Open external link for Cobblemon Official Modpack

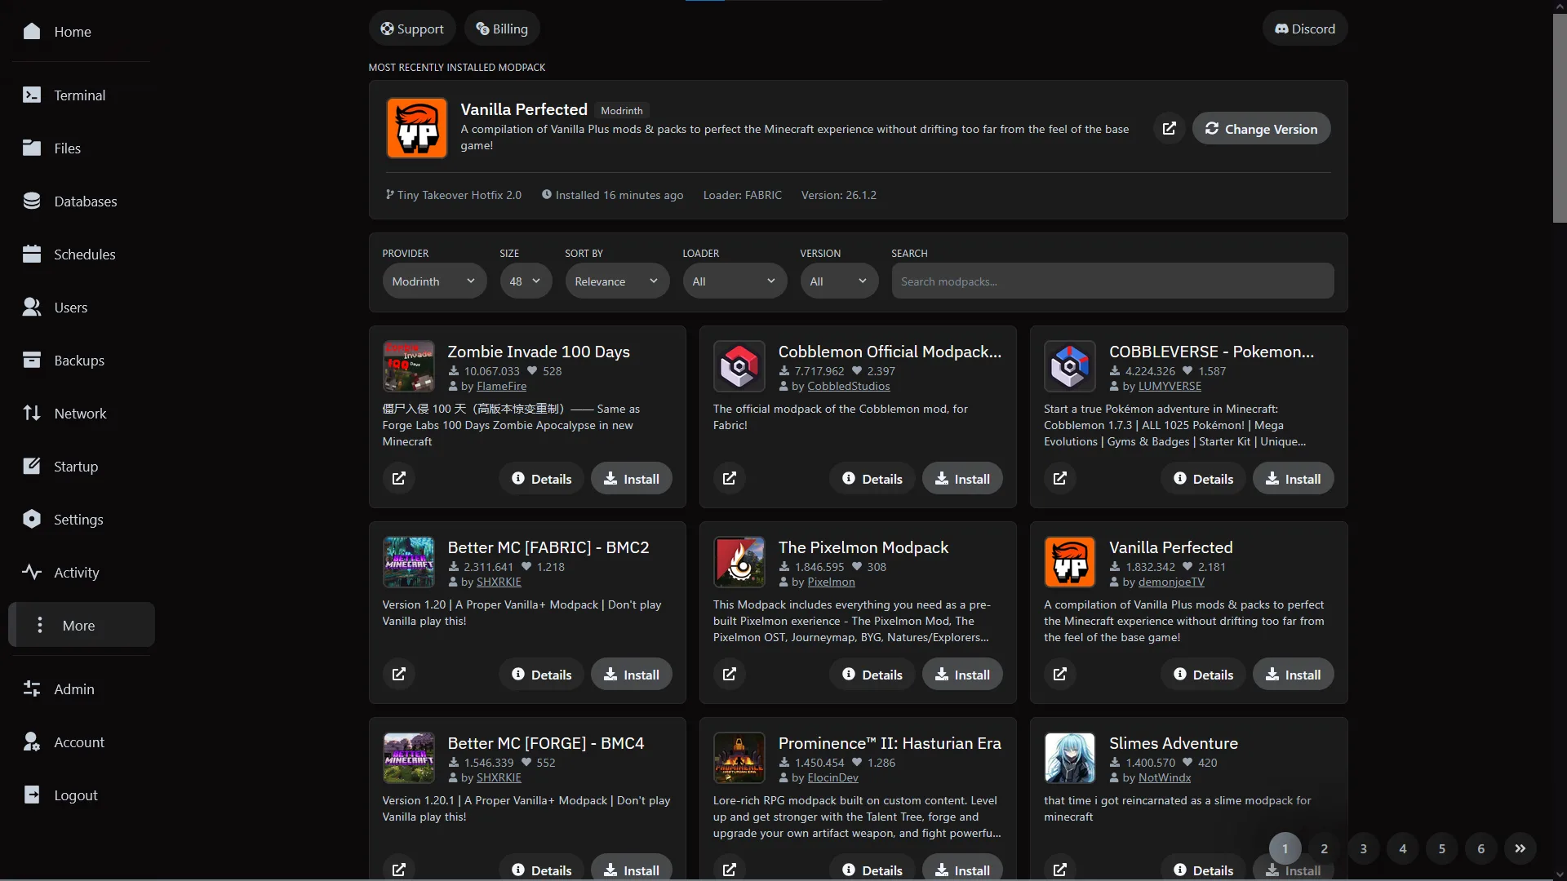(x=730, y=478)
